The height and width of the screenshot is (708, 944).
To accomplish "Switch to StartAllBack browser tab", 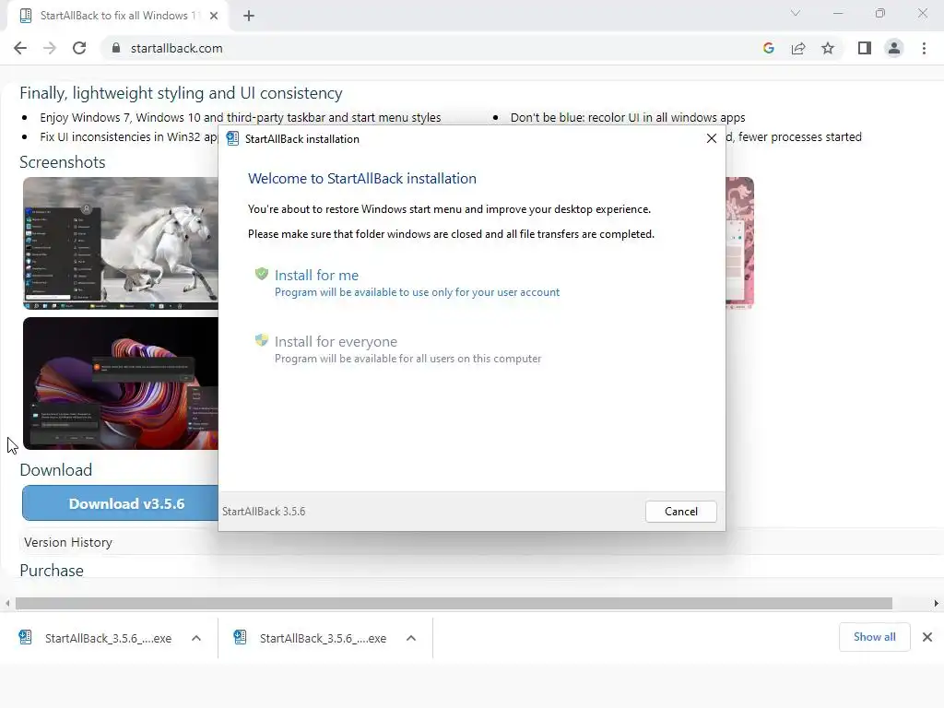I will pos(118,16).
